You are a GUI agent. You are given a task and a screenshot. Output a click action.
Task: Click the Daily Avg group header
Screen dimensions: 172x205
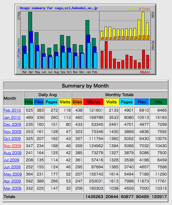(48, 95)
